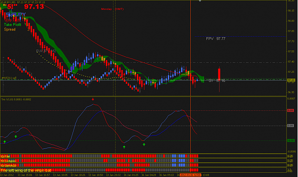The image size is (298, 177).
Task: Click the "16 Jan 04:28" time axis label
Action: 149,175
